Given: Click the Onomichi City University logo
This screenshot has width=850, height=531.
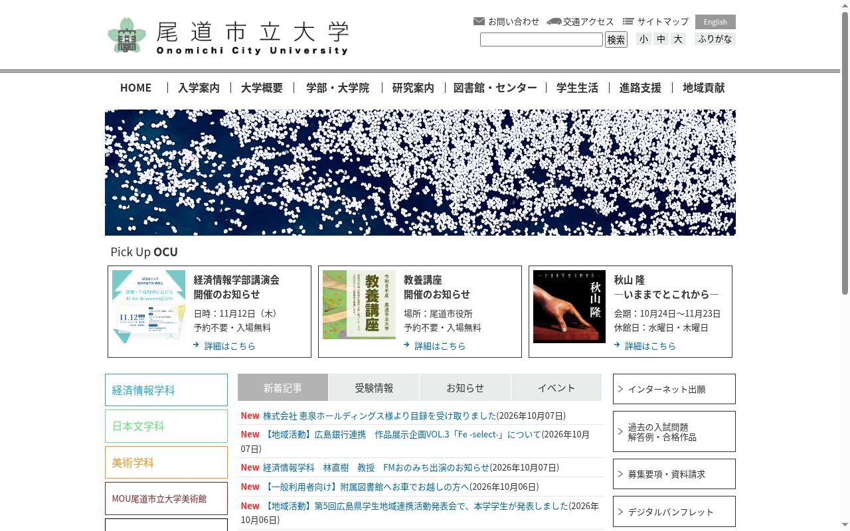Looking at the screenshot, I should [228, 36].
